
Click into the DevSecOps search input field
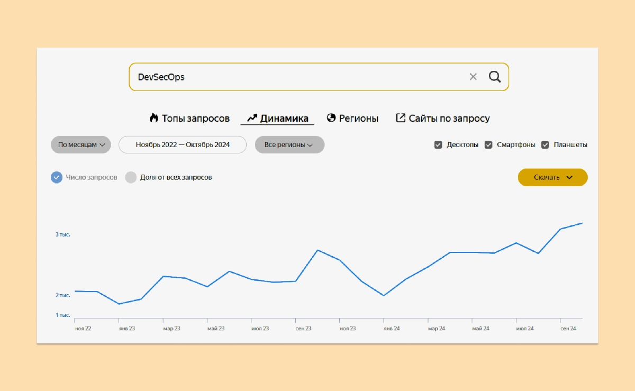click(296, 77)
